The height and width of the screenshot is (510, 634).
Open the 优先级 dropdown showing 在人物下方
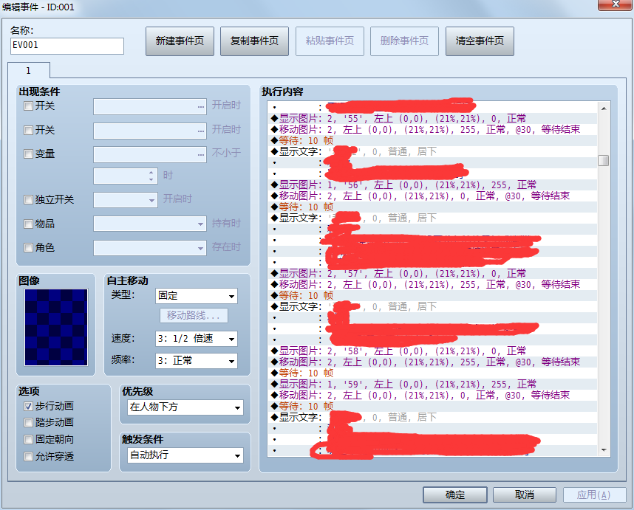coord(185,407)
